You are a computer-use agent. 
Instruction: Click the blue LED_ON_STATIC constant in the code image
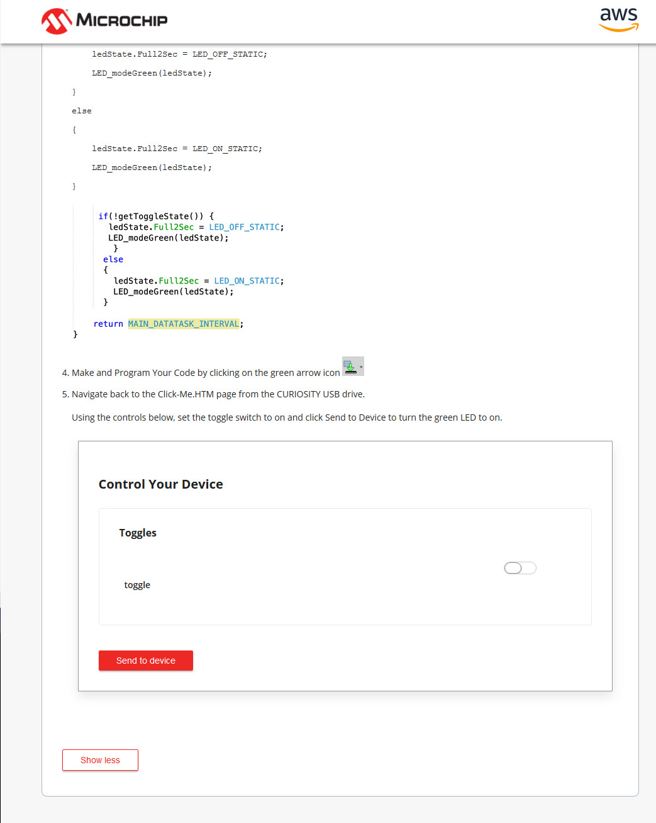click(x=247, y=281)
